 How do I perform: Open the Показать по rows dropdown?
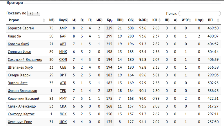pyautogui.click(x=34, y=13)
